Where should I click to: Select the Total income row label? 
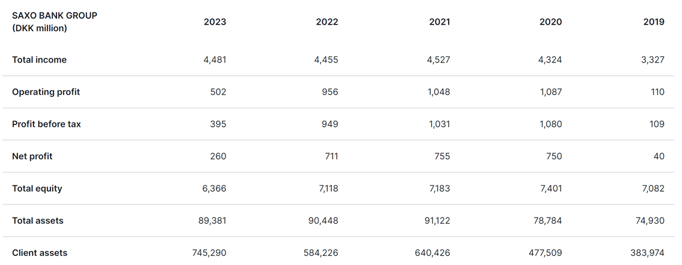39,59
